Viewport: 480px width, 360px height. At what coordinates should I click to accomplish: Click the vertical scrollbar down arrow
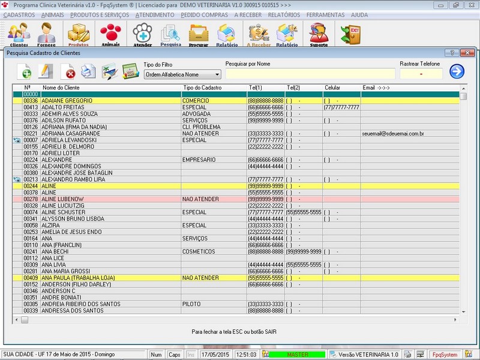coord(463,311)
